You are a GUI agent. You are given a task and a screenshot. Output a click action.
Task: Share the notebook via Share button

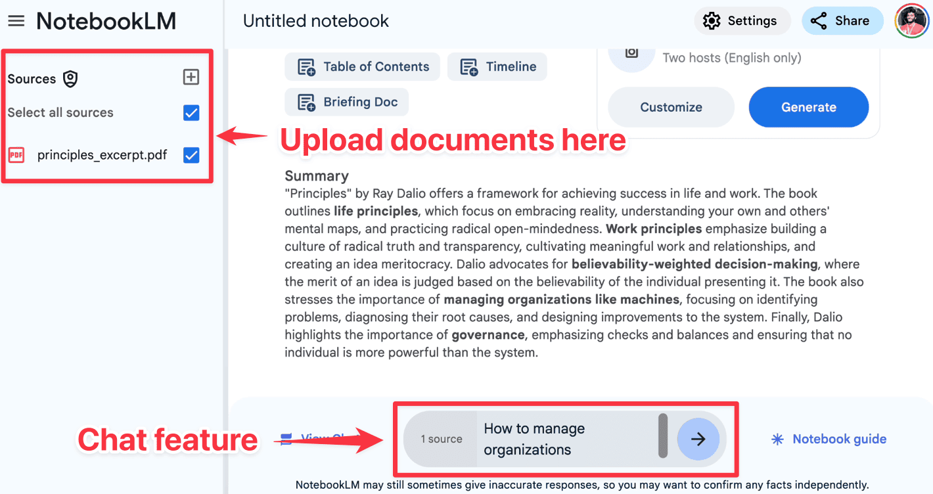(x=842, y=21)
